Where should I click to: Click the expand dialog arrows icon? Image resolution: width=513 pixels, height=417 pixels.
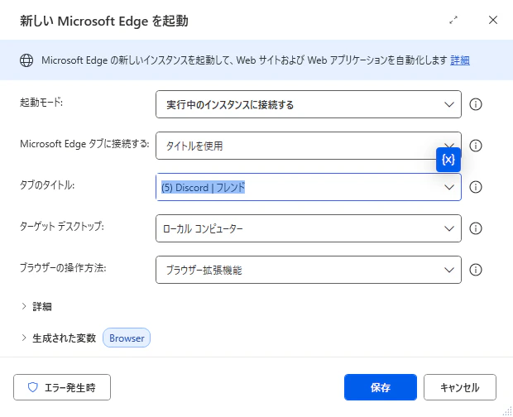tap(453, 21)
